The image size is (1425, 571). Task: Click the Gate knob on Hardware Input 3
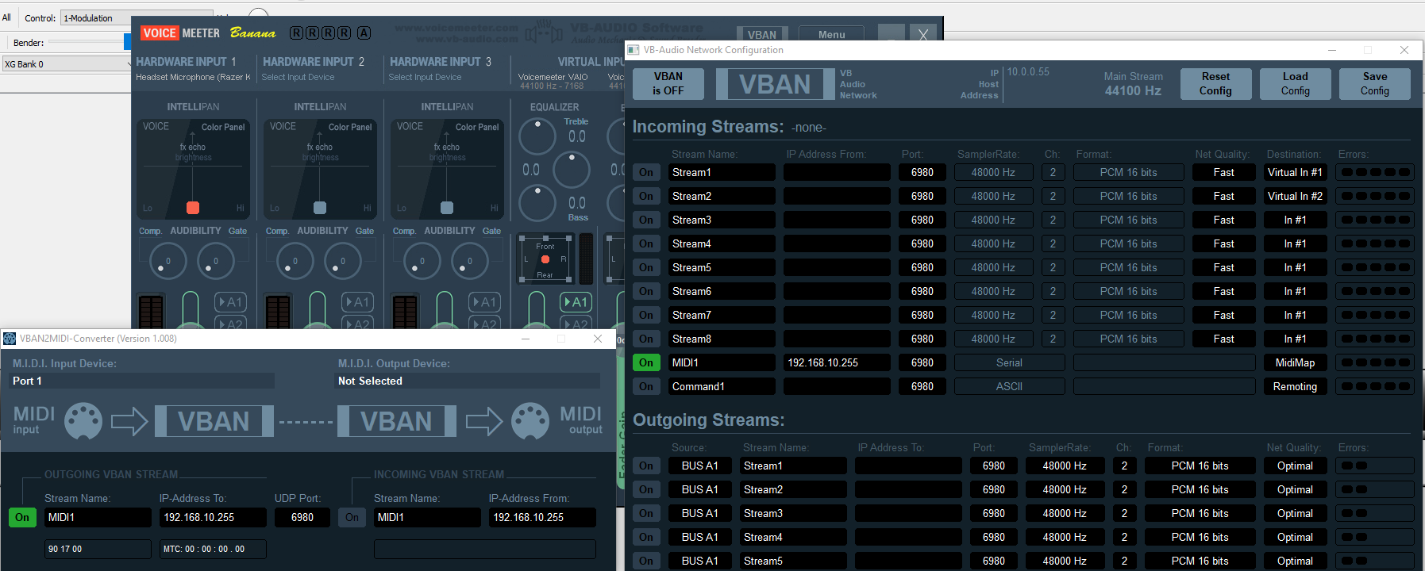tap(469, 261)
